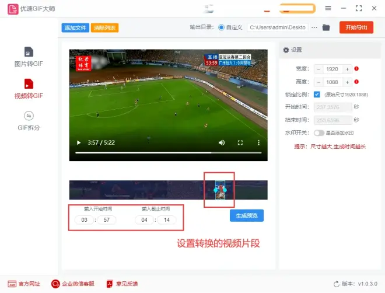Mute the video with speaker icon
385x293 pixels.
pyautogui.click(x=222, y=142)
